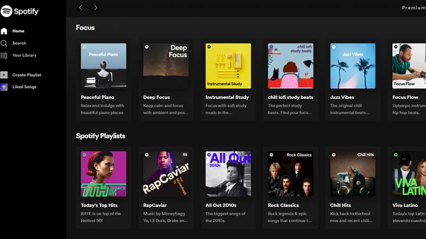Click 'Rock legends & epic' description
The height and width of the screenshot is (239, 426).
287,214
